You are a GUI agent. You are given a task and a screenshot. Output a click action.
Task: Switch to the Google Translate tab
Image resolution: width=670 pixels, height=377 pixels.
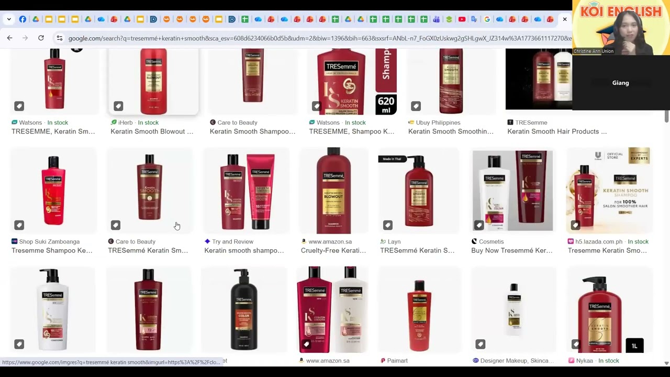click(474, 19)
